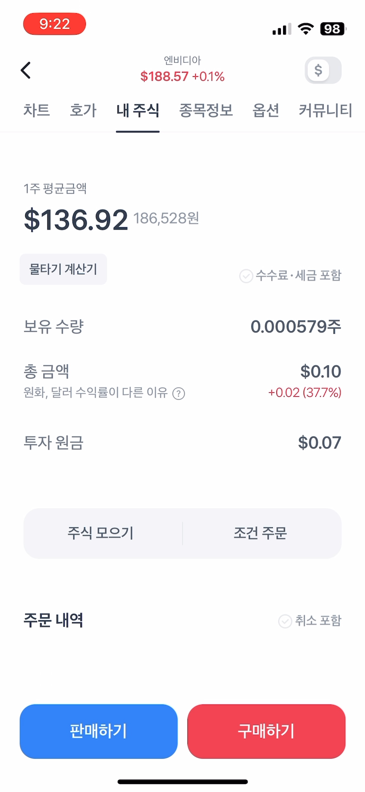Image resolution: width=365 pixels, height=792 pixels.
Task: Toggle the dollar currency switch
Action: tap(323, 70)
